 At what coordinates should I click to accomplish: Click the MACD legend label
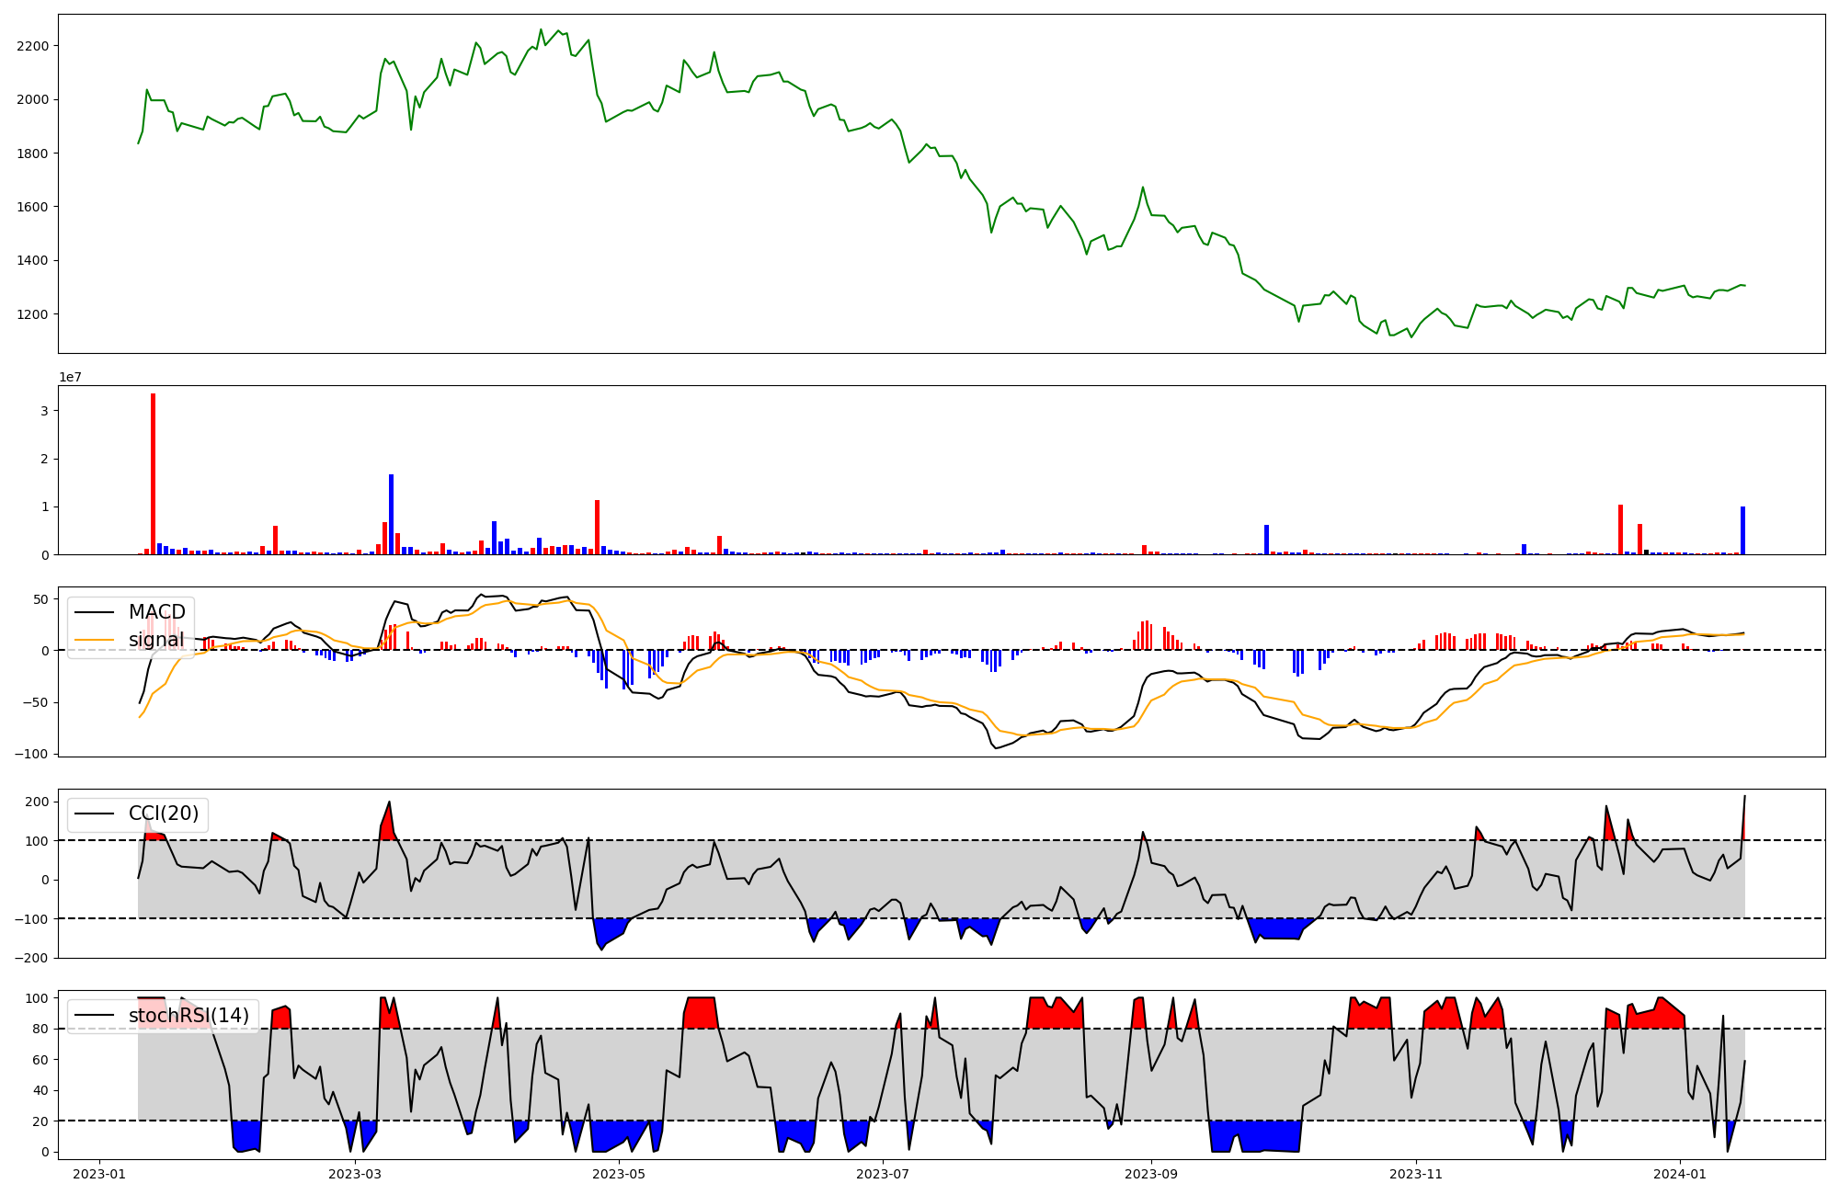tap(156, 612)
